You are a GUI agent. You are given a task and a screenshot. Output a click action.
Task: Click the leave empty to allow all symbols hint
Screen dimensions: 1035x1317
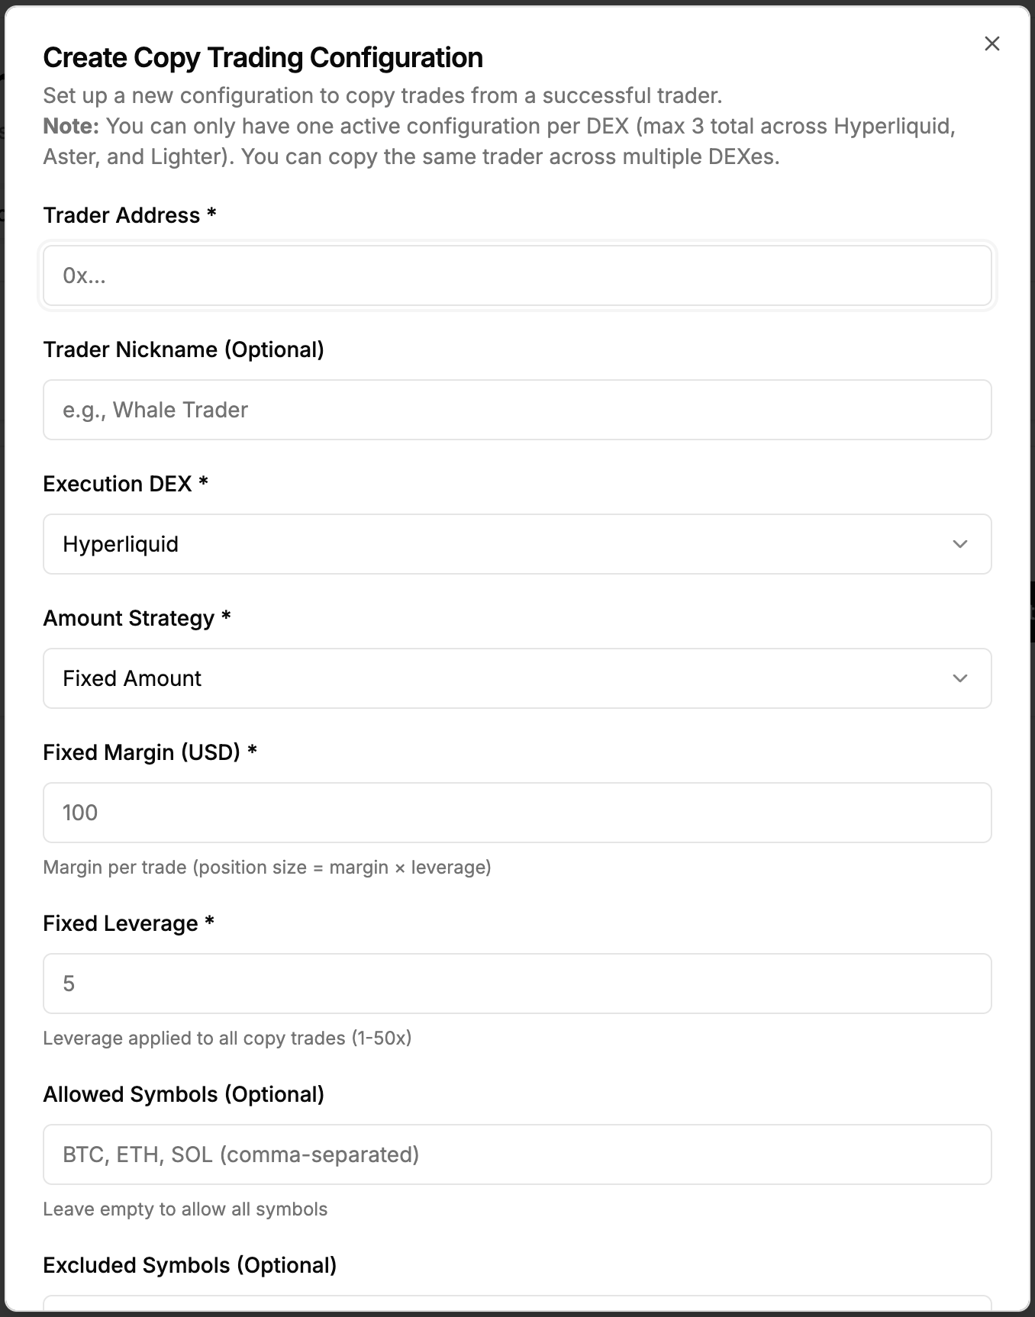click(185, 1209)
